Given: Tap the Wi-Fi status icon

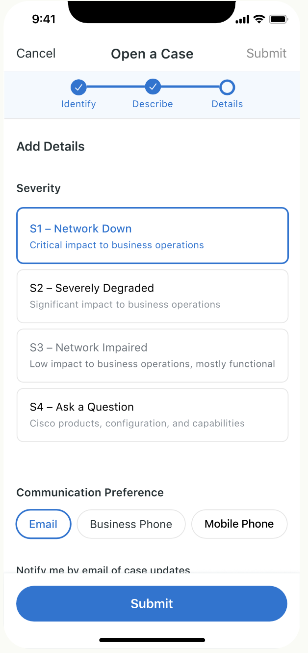Looking at the screenshot, I should click(259, 20).
